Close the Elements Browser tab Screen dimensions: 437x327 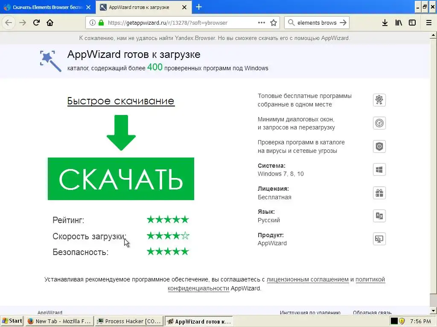tap(88, 7)
